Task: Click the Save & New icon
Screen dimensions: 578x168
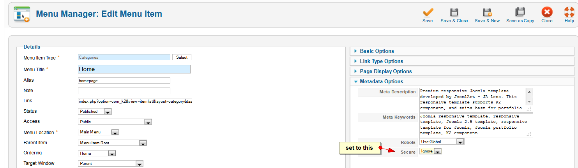Action: [487, 13]
